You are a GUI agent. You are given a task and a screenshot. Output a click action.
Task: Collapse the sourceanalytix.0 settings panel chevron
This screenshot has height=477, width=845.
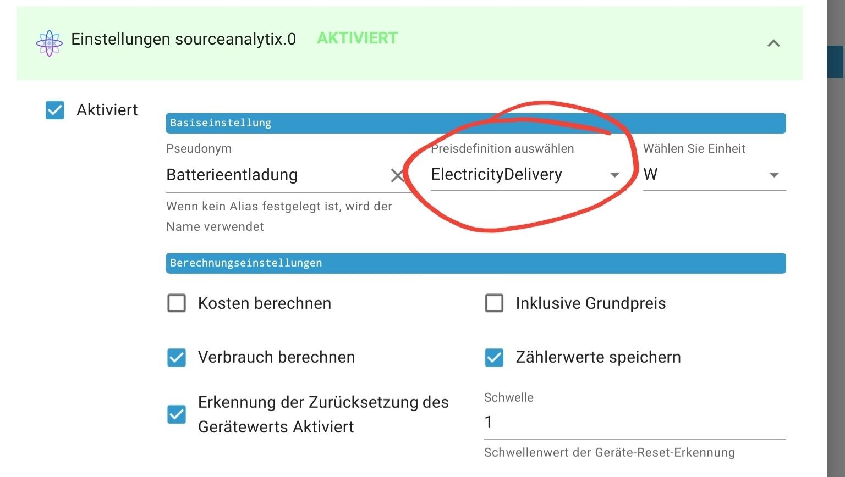773,43
